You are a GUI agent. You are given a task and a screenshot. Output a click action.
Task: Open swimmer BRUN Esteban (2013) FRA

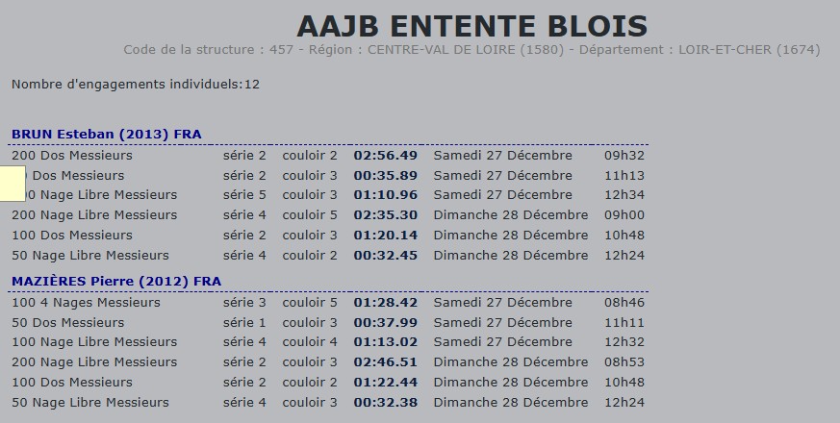tap(107, 134)
